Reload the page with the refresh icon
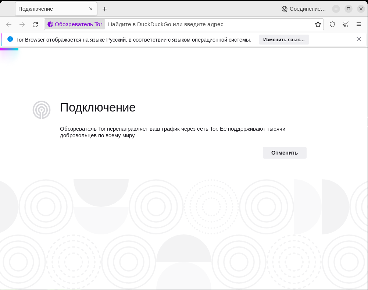This screenshot has height=290, width=368. coord(35,24)
